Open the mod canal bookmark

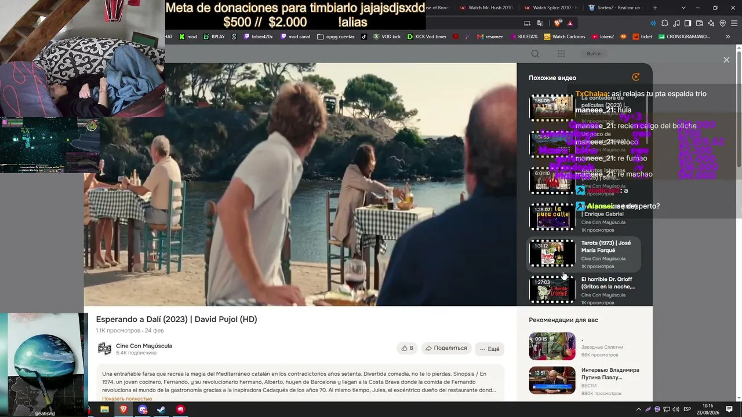[295, 36]
